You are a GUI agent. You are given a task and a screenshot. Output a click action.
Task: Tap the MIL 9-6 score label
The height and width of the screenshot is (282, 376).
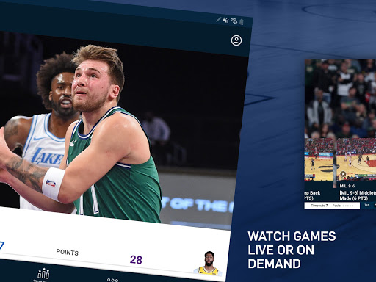point(347,186)
